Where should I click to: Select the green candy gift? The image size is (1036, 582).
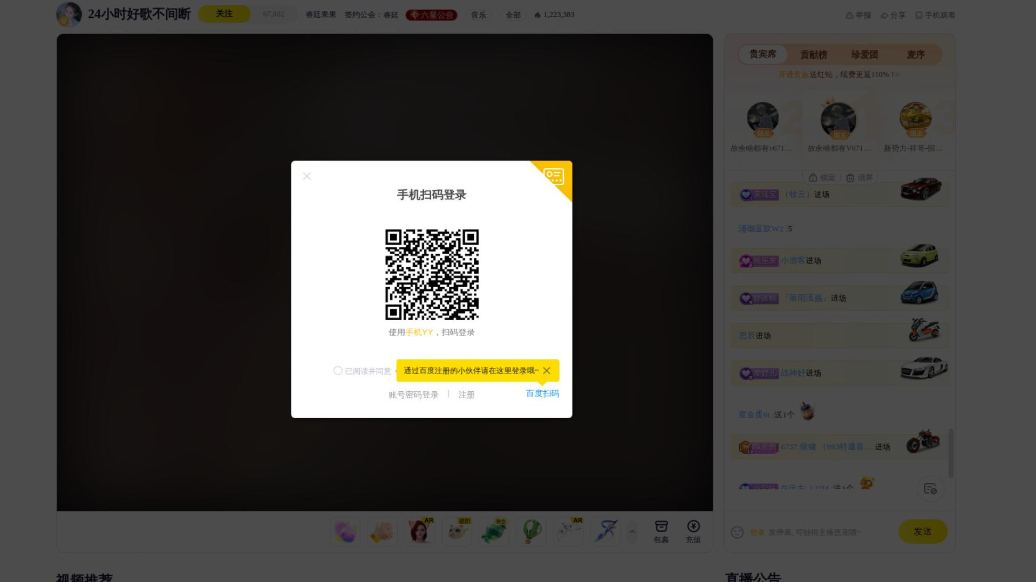point(494,532)
